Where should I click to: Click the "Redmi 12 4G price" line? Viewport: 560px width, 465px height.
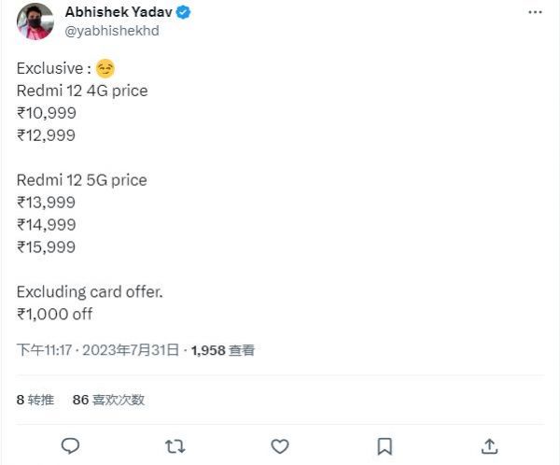pyautogui.click(x=82, y=91)
